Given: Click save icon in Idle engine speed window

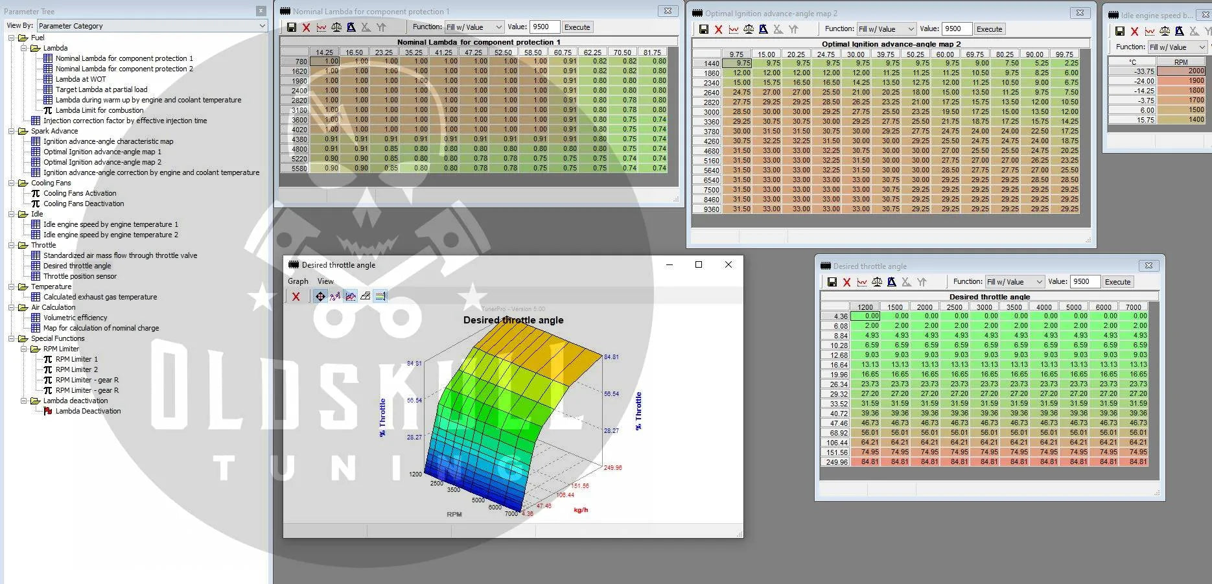Looking at the screenshot, I should click(1119, 31).
